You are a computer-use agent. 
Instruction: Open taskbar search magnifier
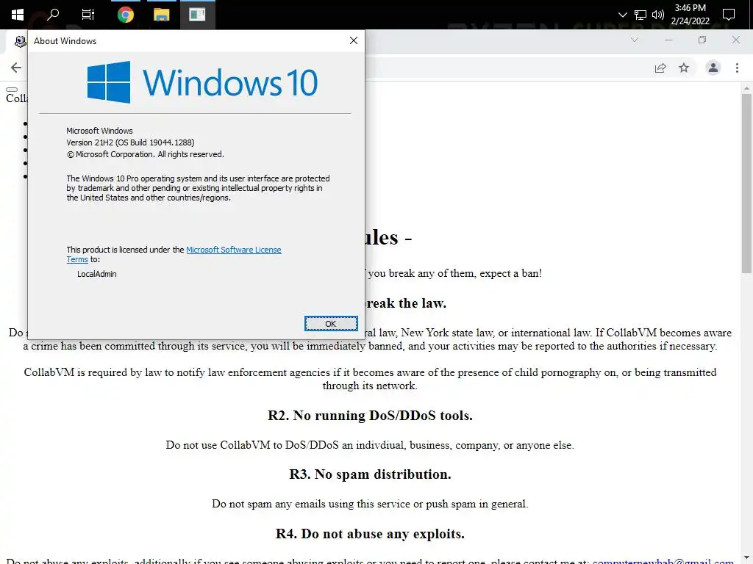coord(52,15)
